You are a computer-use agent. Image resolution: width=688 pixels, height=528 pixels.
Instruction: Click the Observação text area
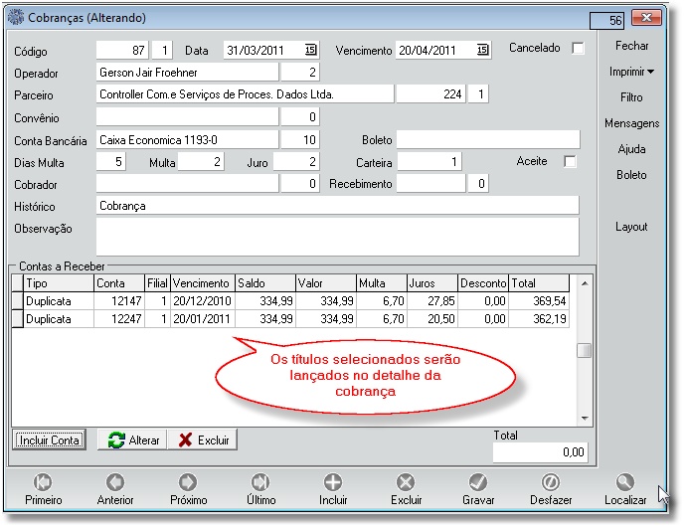[x=337, y=237]
